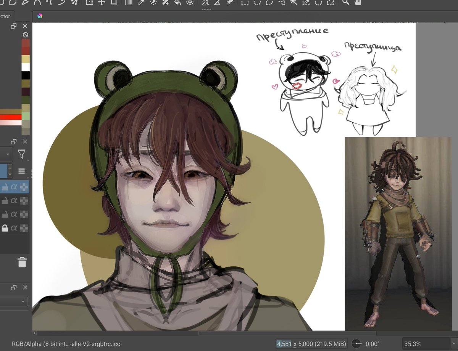
Task: Select the Rectangular Selection tool
Action: coord(245,2)
